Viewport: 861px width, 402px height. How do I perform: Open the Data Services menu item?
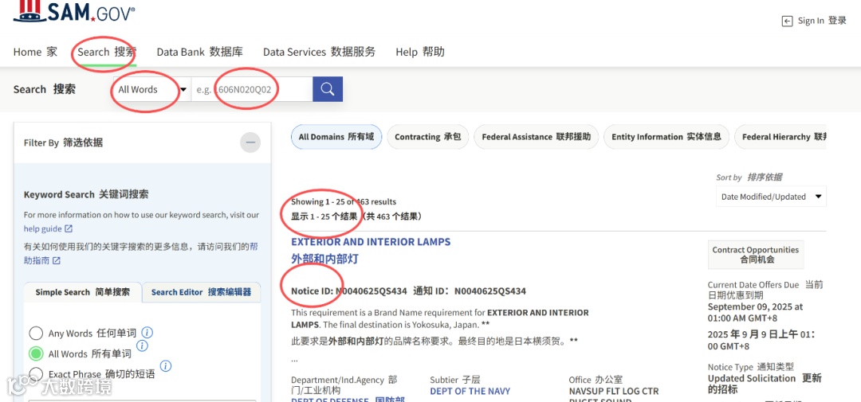click(319, 52)
